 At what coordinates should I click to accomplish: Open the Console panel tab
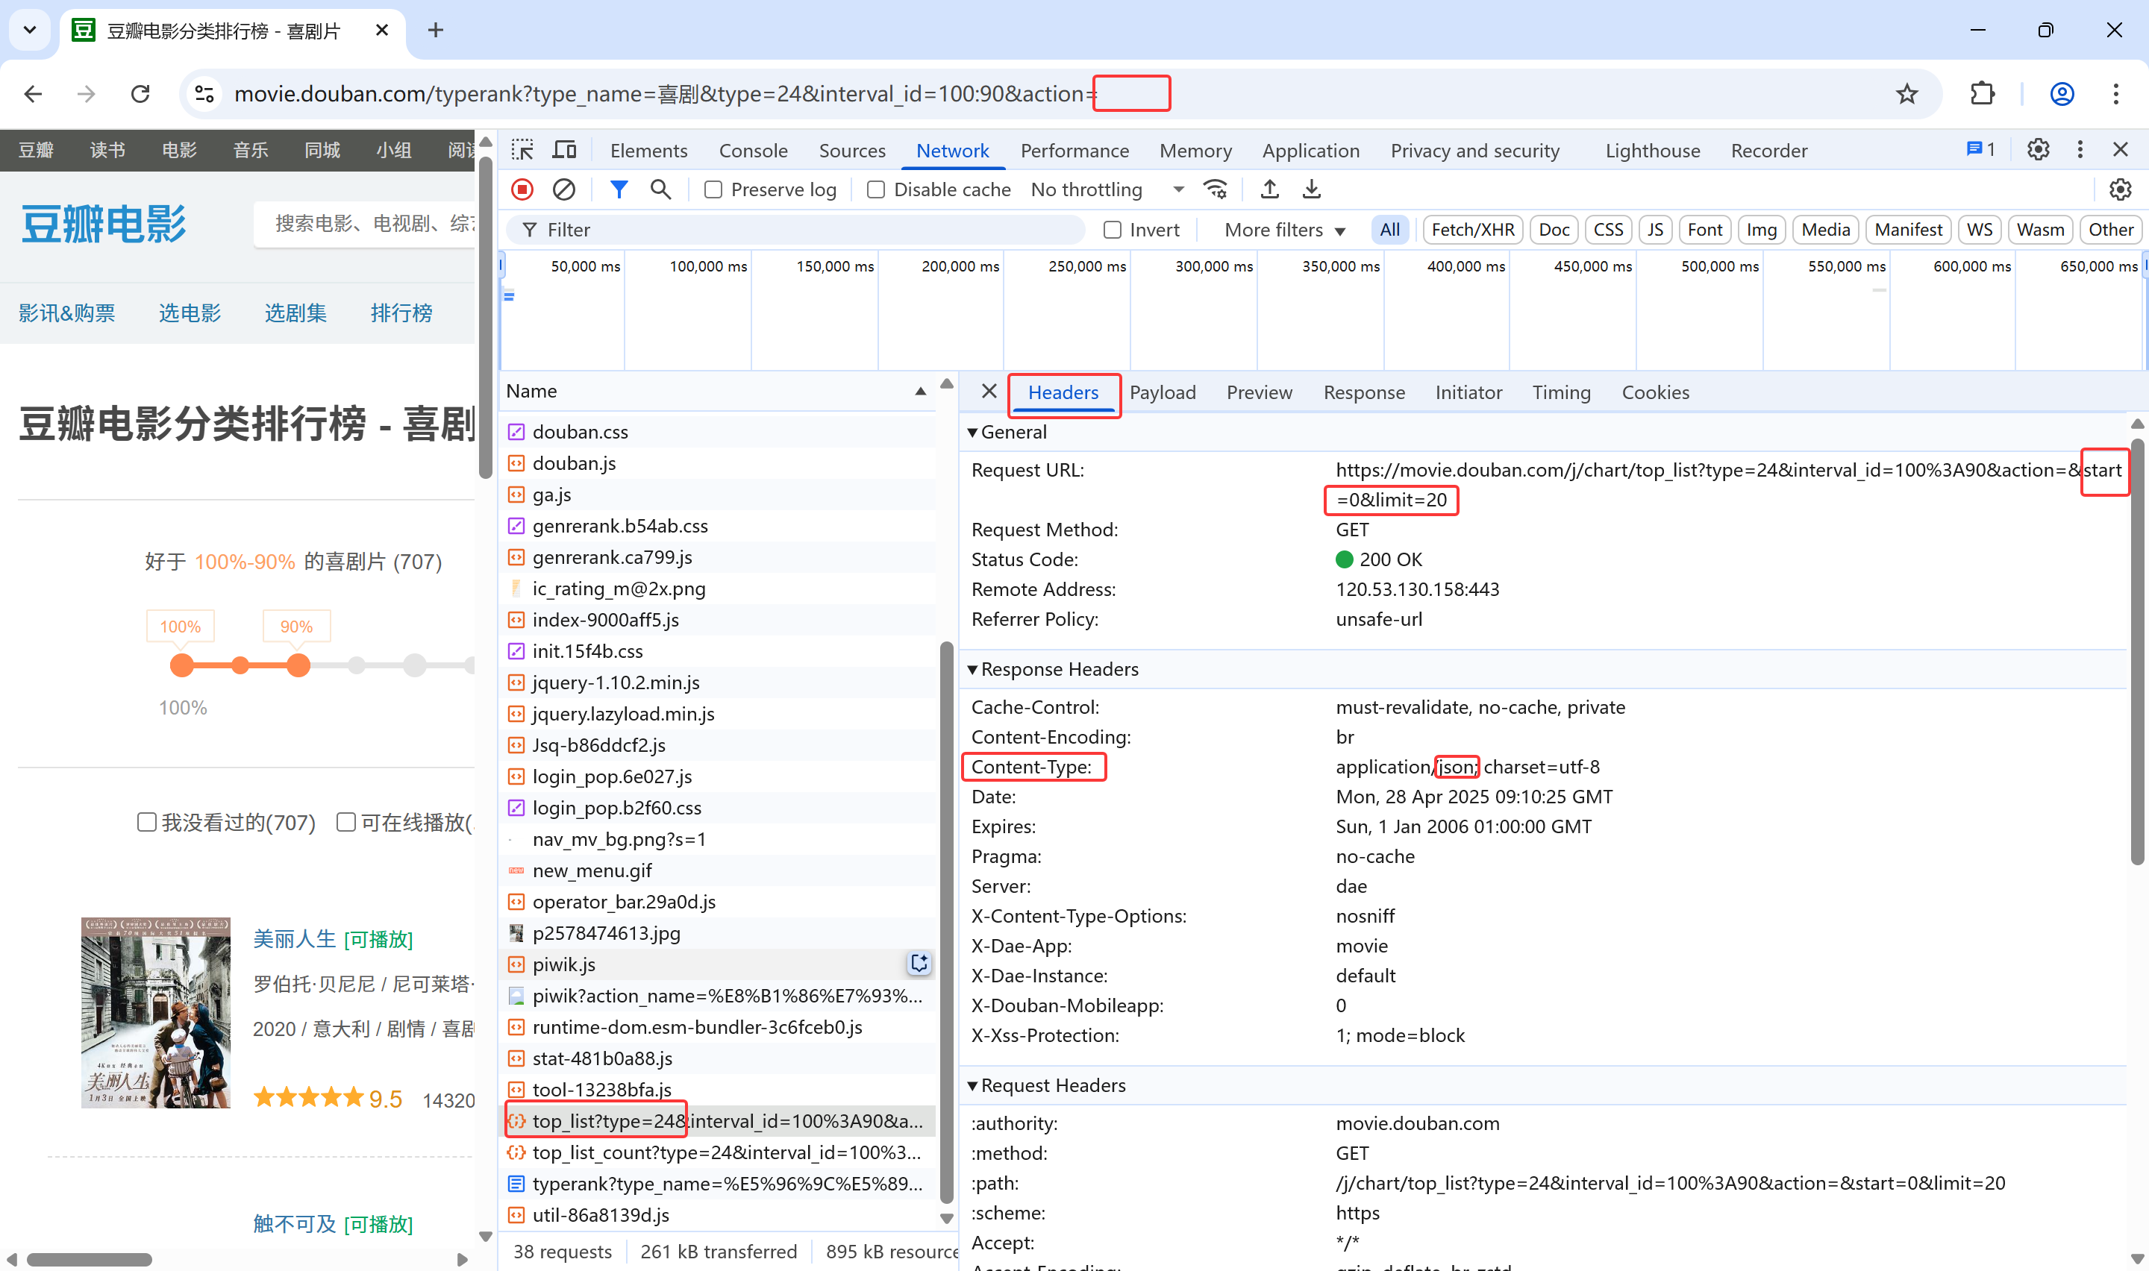(753, 151)
